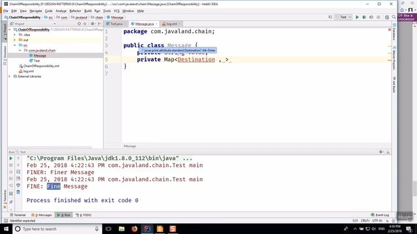417x234 pixels.
Task: Rerun Test in the Run panel
Action: 11,159
